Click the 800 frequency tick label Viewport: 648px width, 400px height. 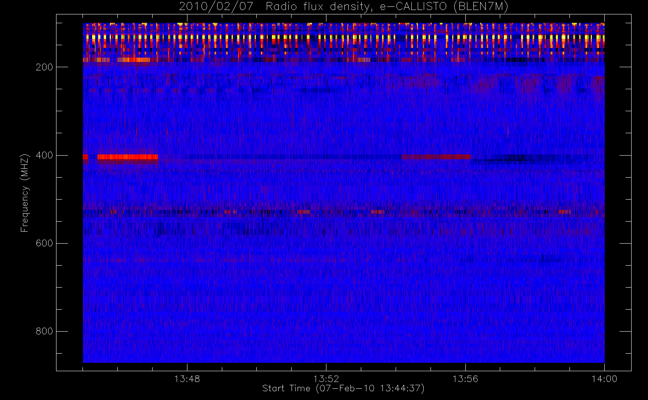coord(44,331)
